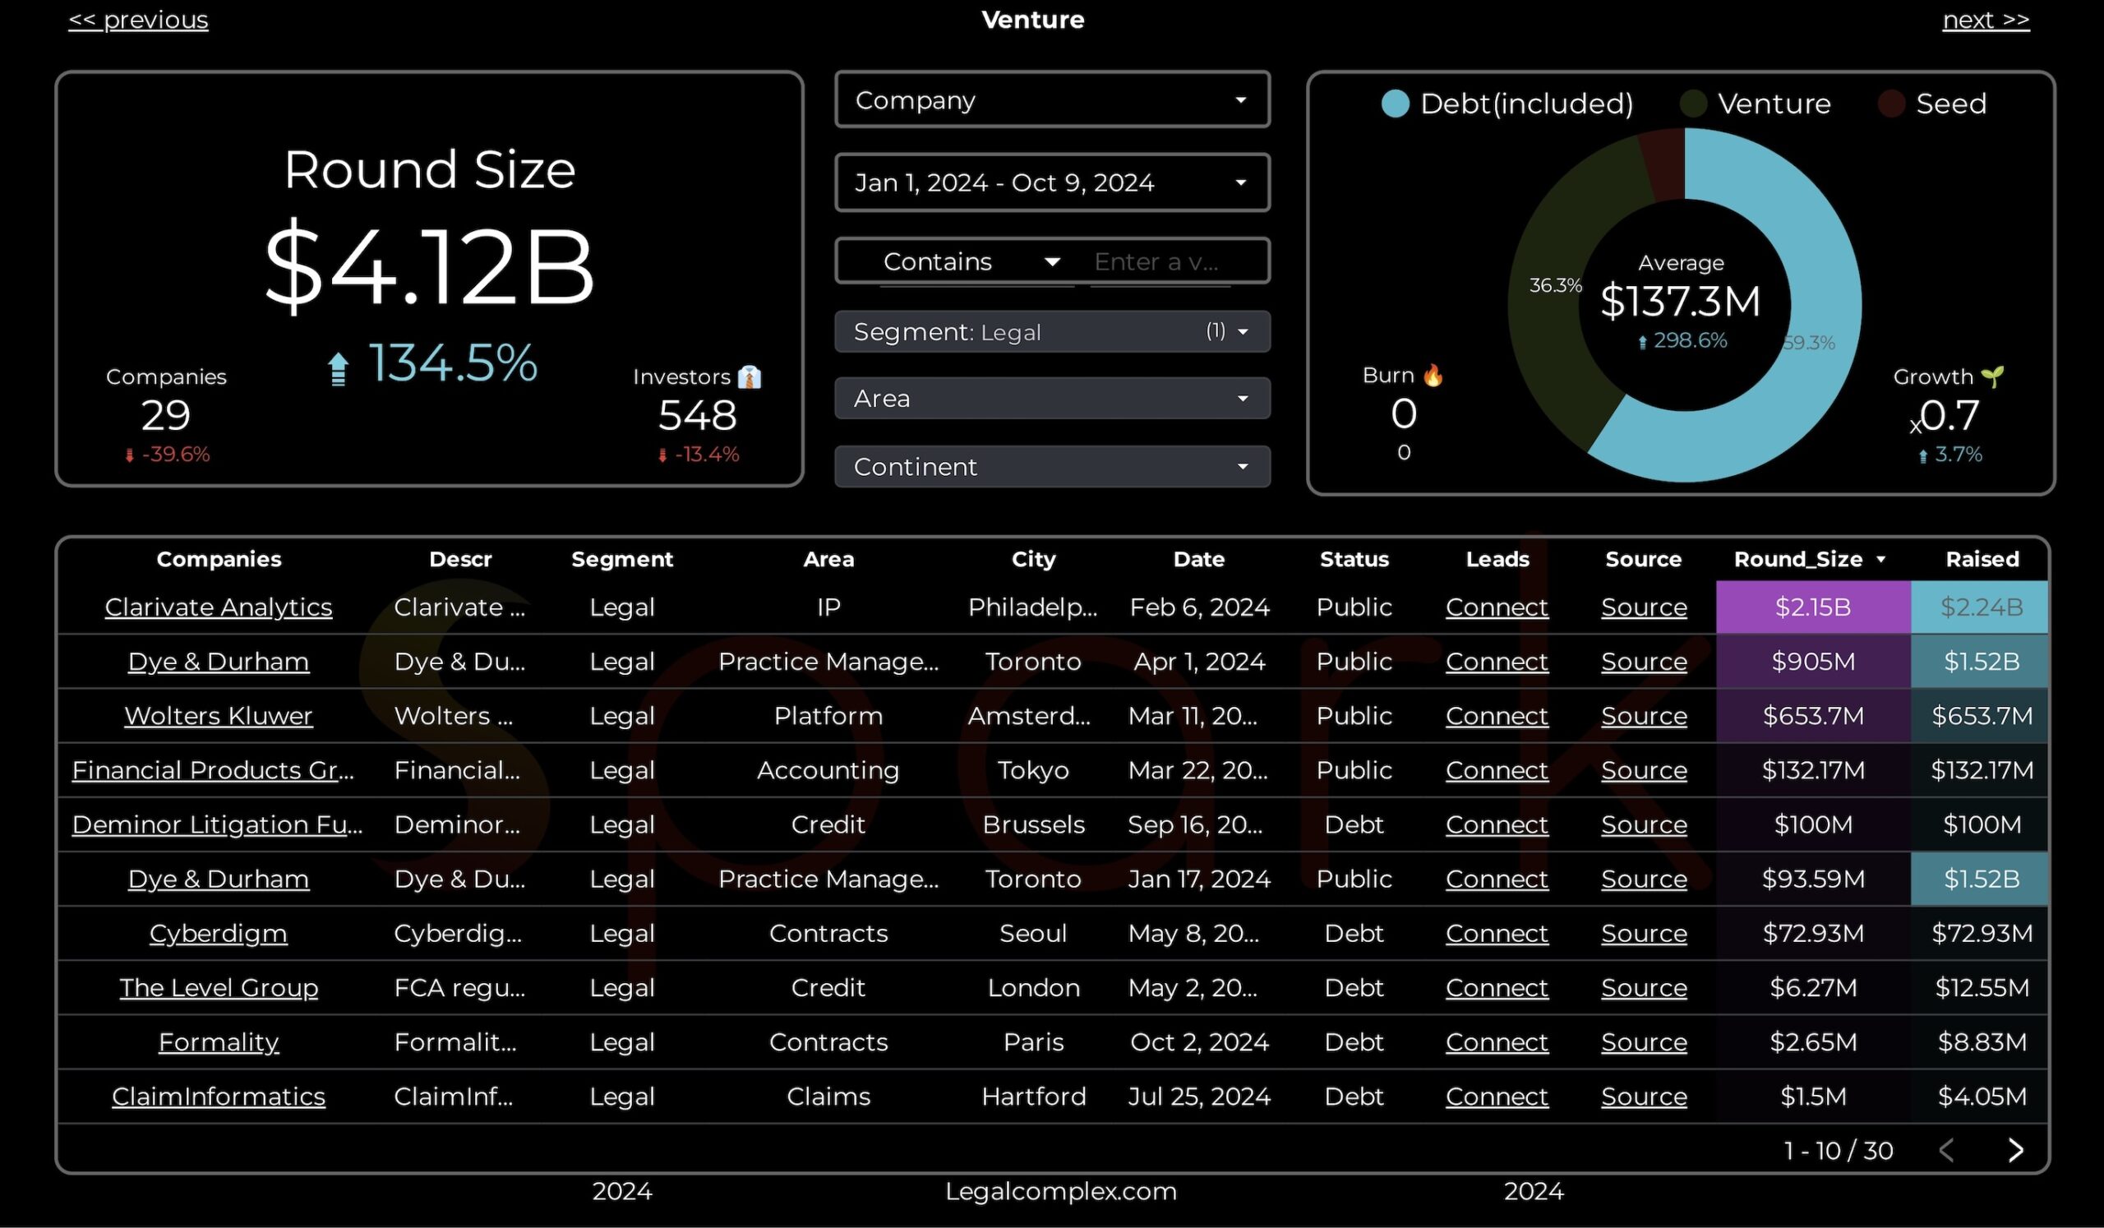Sort by the Companies column header
The height and width of the screenshot is (1228, 2104).
[219, 559]
